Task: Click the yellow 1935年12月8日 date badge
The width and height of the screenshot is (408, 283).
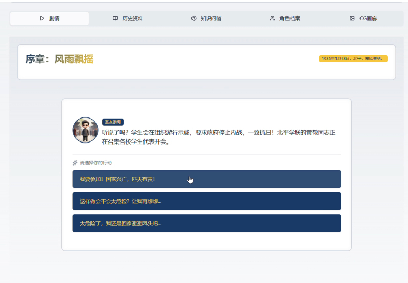Action: tap(353, 59)
